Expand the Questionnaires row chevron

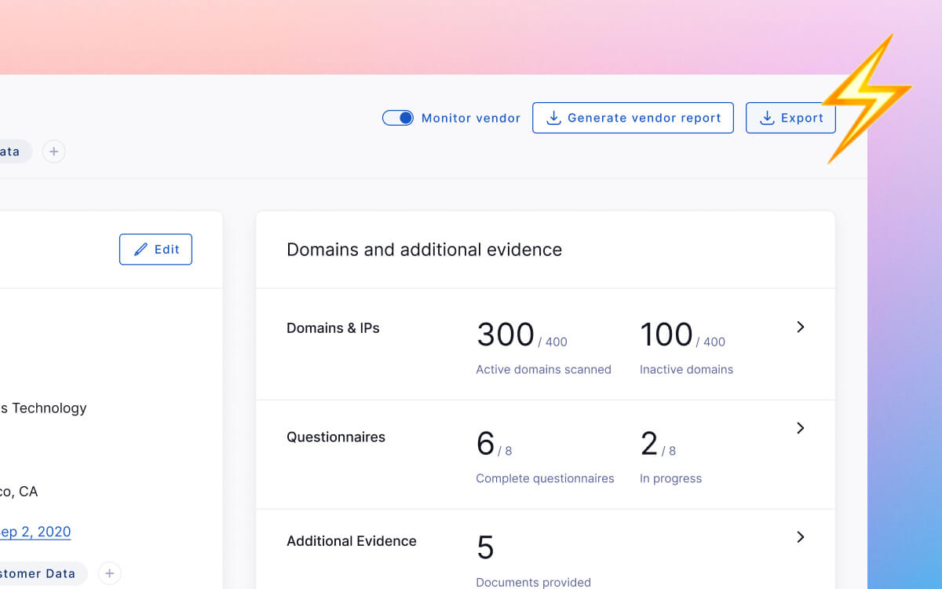[801, 428]
